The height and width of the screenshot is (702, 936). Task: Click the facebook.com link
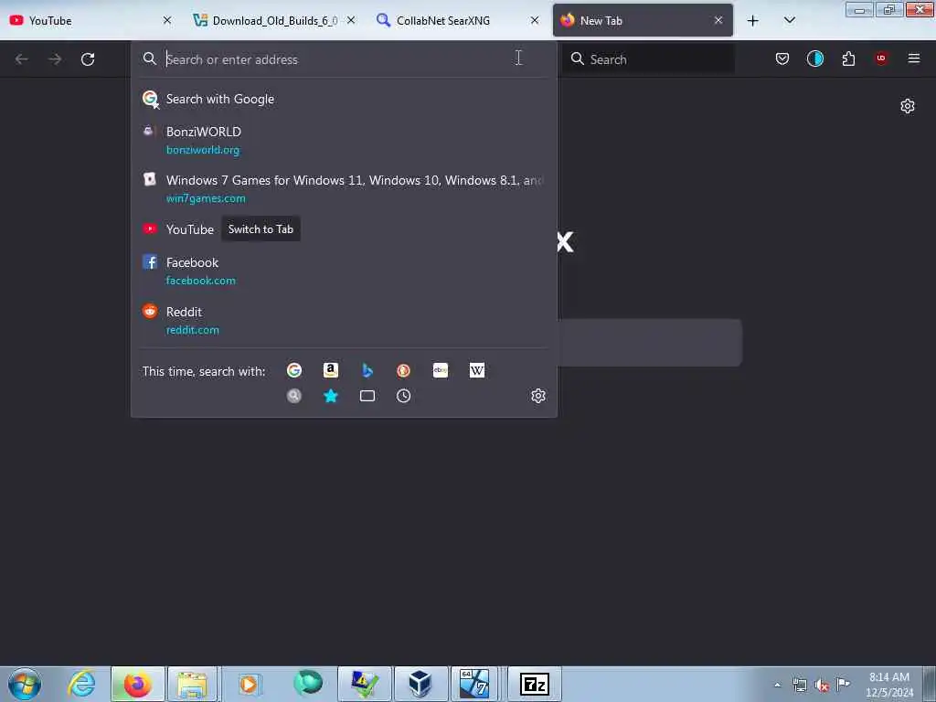click(x=200, y=281)
